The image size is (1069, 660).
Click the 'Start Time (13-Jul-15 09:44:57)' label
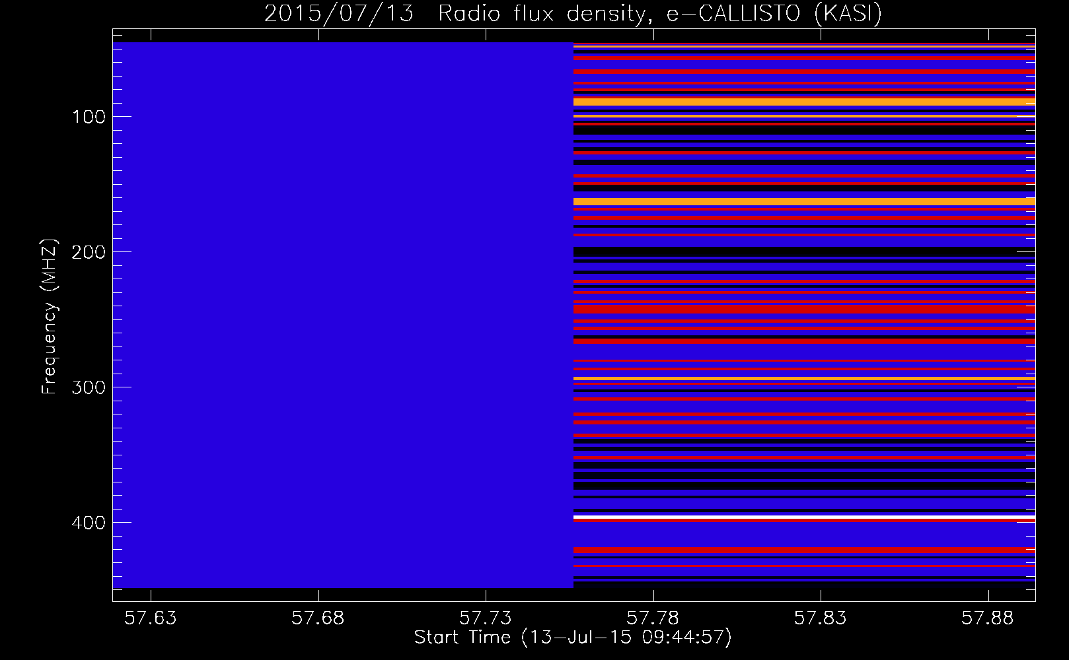573,638
